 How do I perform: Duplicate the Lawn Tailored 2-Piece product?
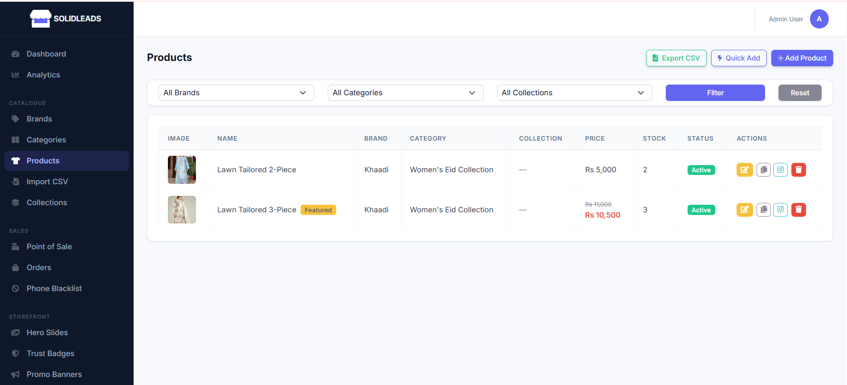tap(764, 170)
